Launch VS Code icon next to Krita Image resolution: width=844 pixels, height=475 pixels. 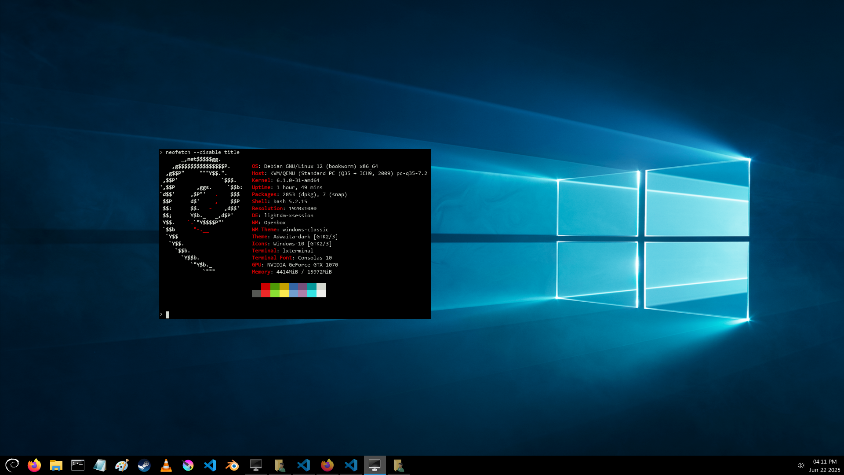(210, 465)
